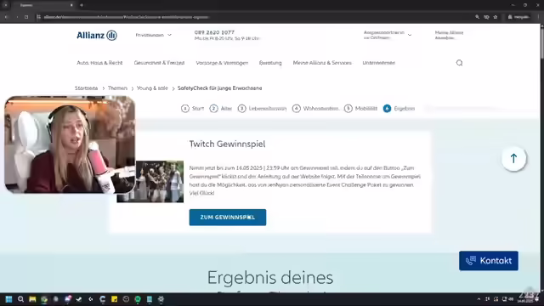The image size is (544, 306).
Task: Open the Vorsorge & Vermögen menu
Action: (x=222, y=63)
